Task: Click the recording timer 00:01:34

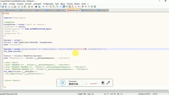Action: click(73, 84)
